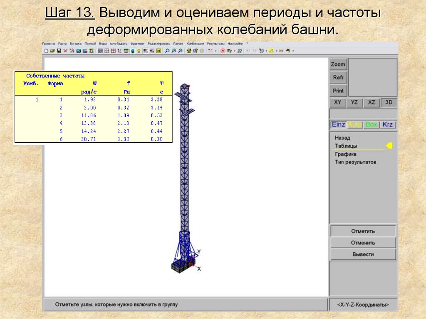Open dropdown arrow at toolbar's right end

click(x=293, y=51)
